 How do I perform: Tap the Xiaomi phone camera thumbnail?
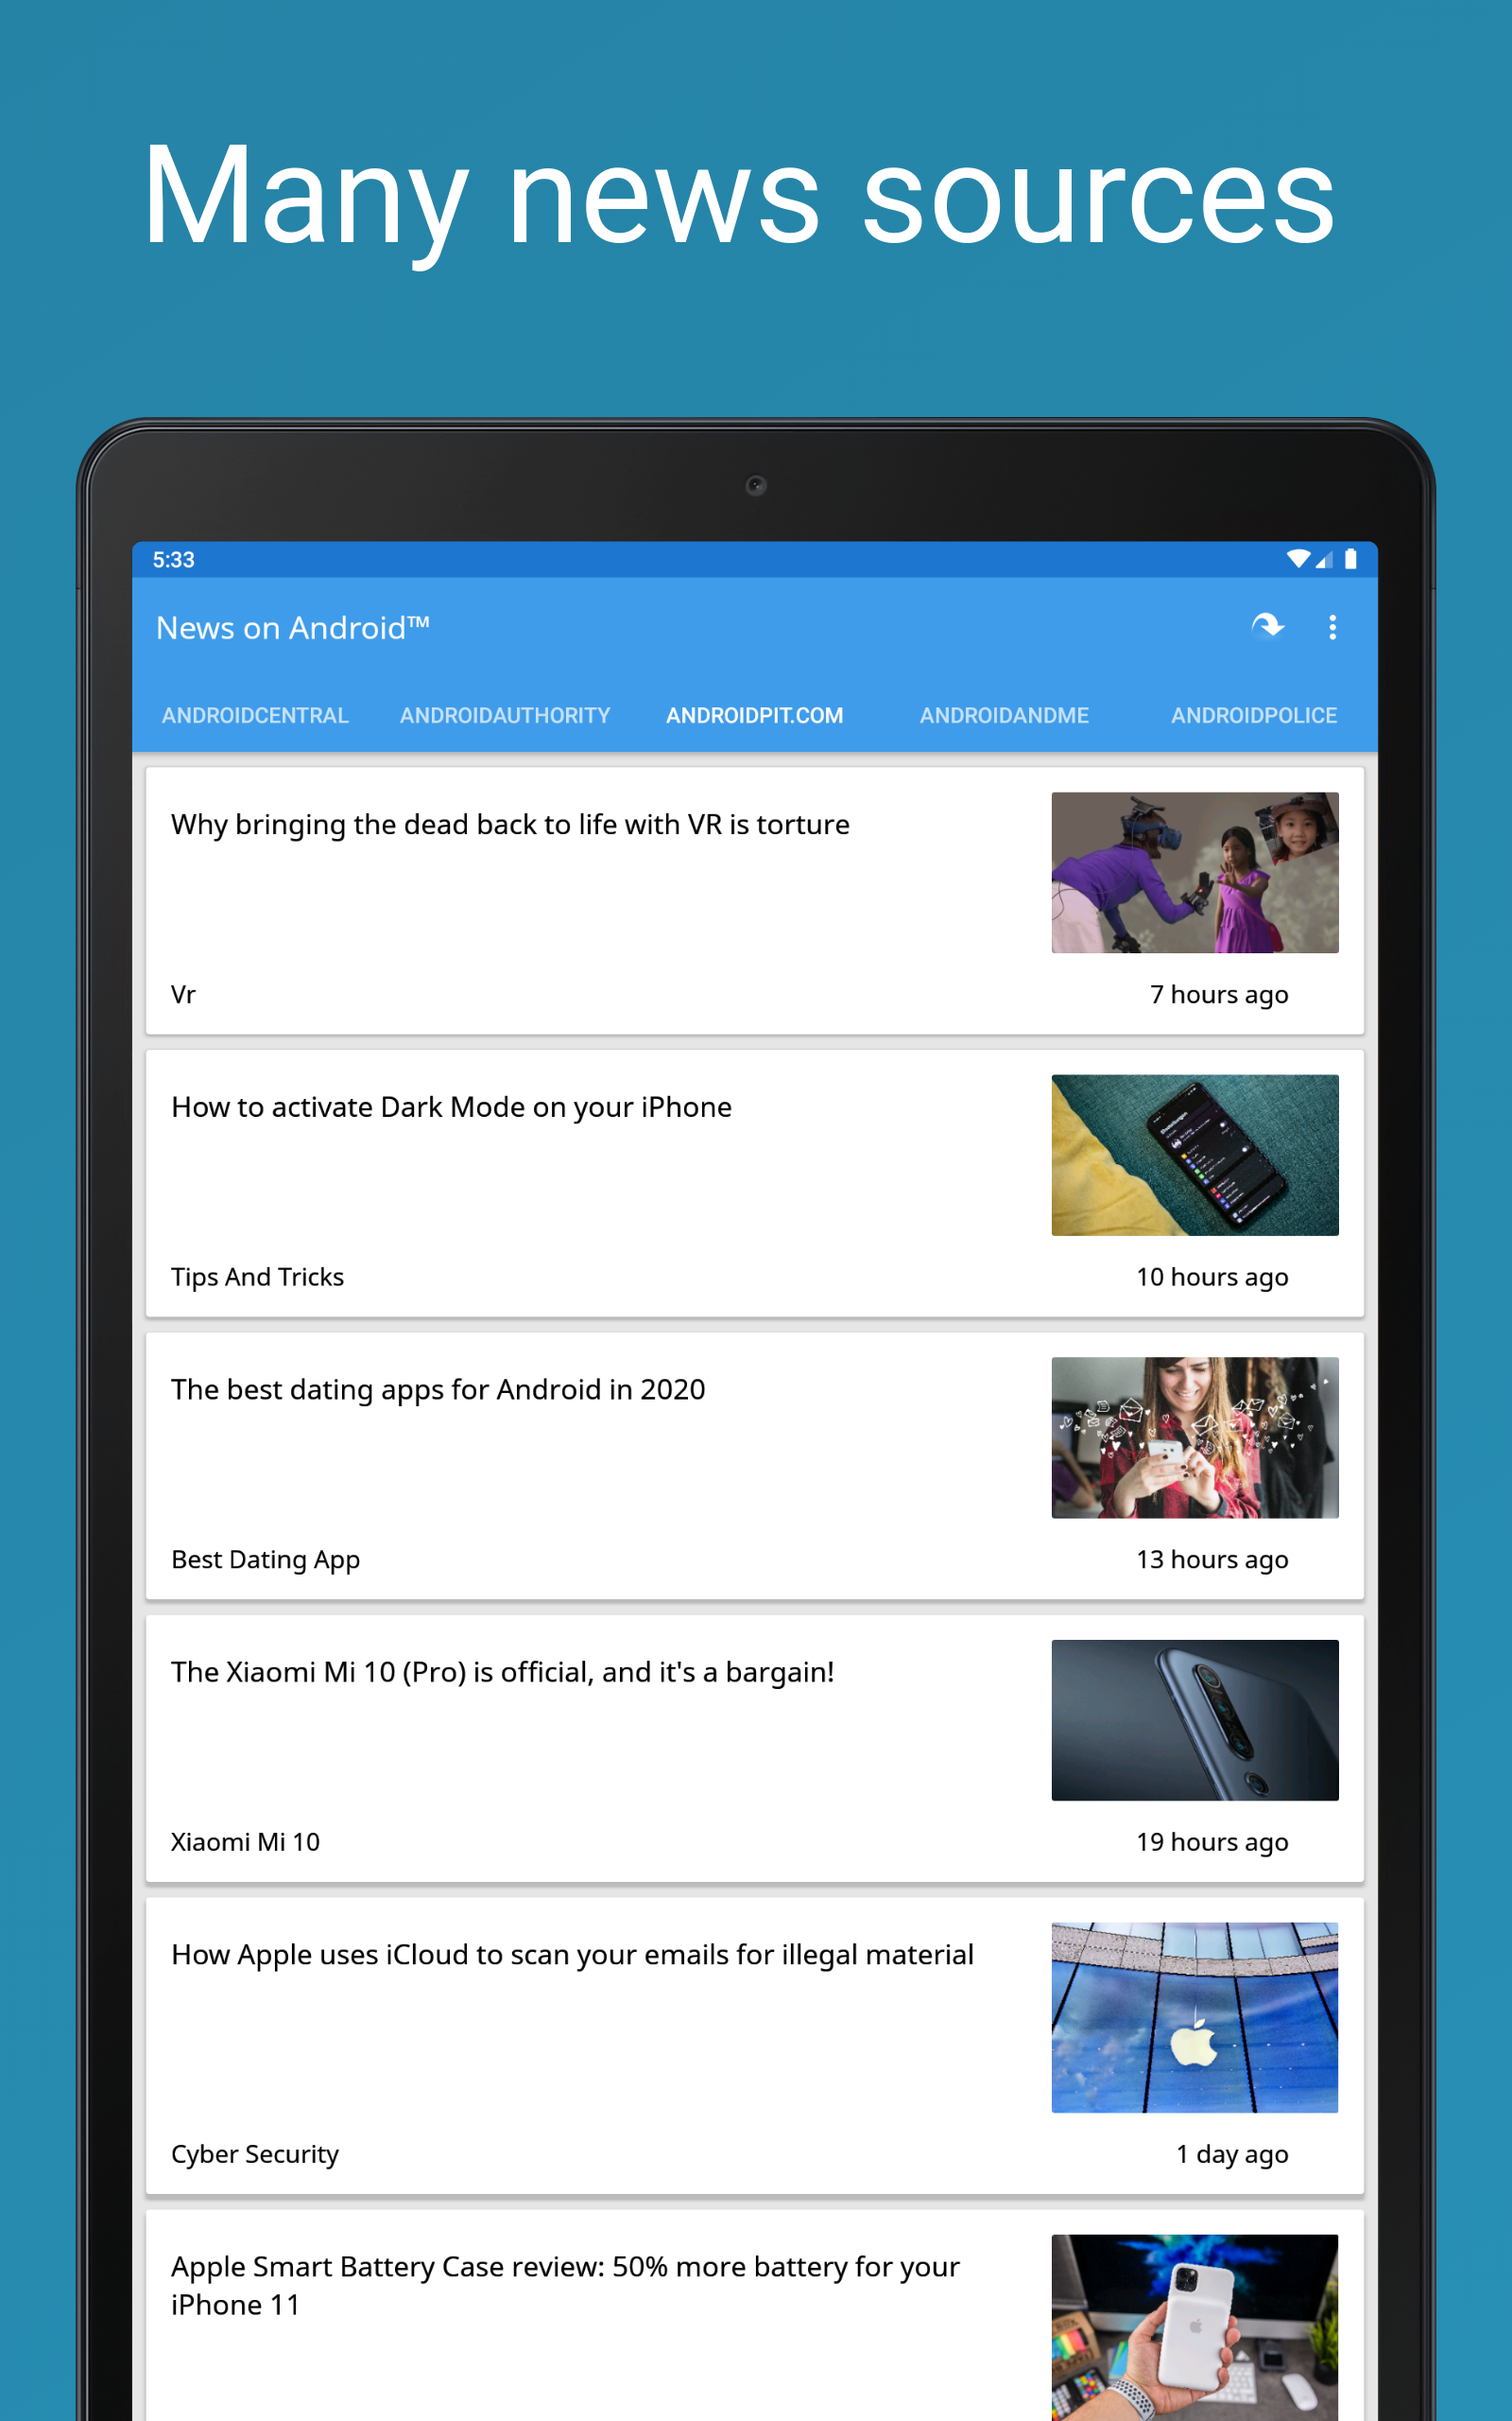1194,1719
